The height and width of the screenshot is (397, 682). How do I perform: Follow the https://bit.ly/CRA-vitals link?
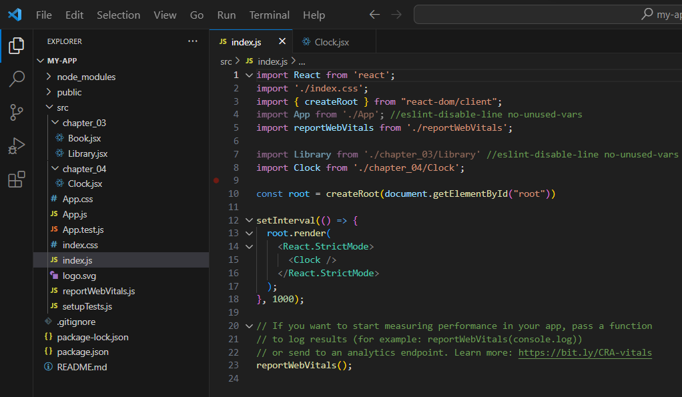pos(585,352)
